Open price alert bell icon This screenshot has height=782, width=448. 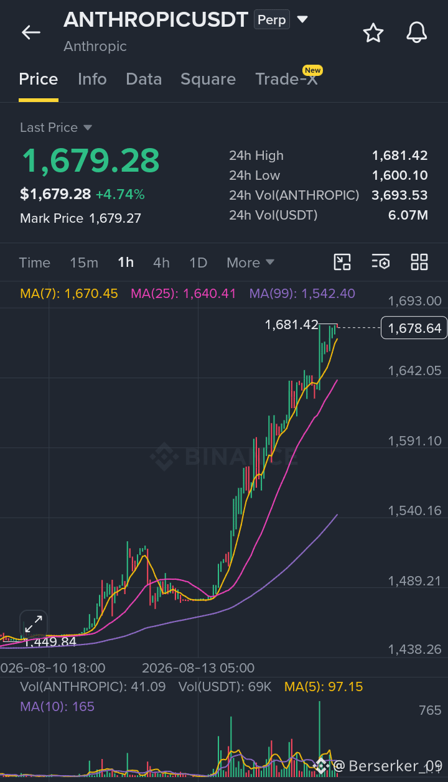click(x=417, y=32)
